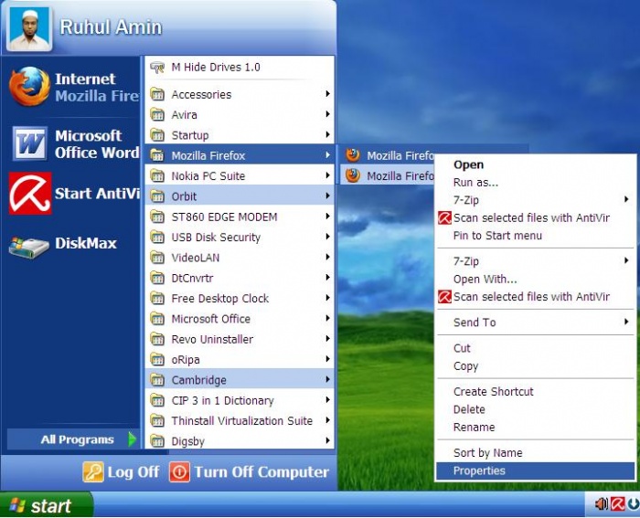Expand the Cambridge submenu arrow
640x518 pixels.
(x=327, y=379)
